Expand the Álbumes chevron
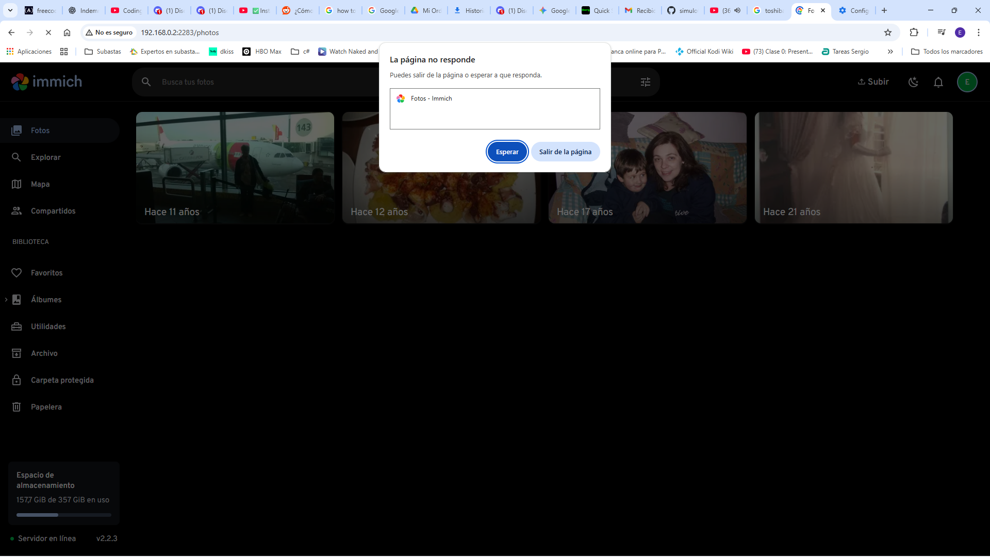 (6, 300)
